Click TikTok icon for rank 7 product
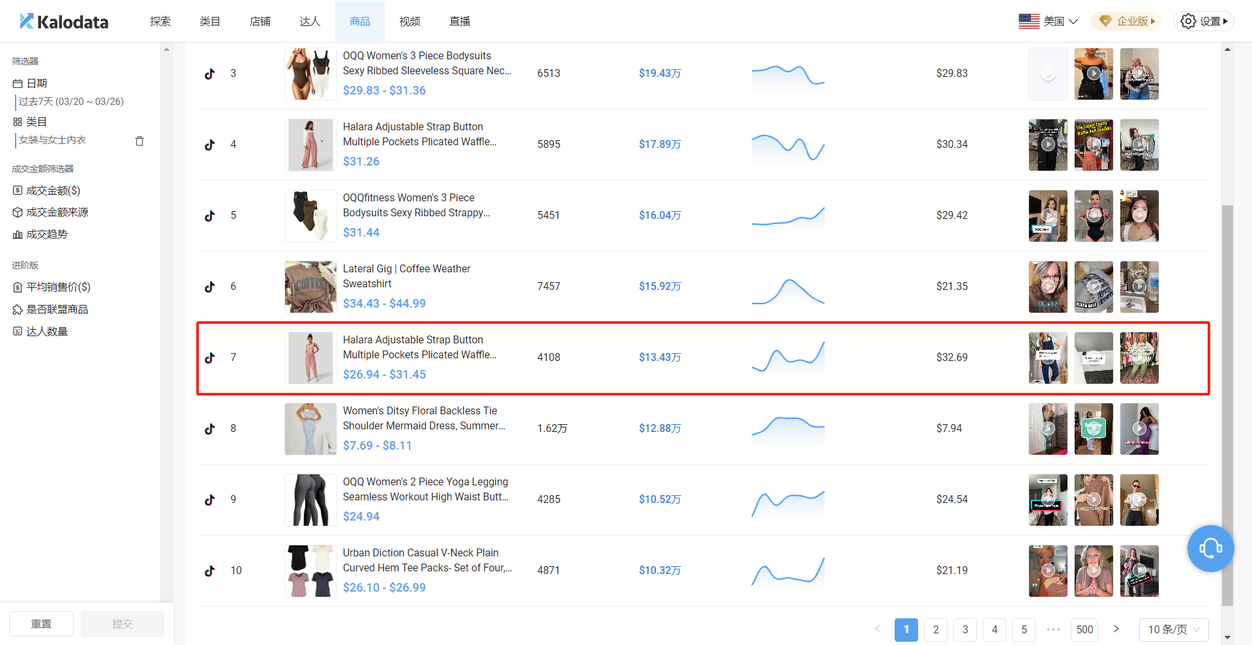The width and height of the screenshot is (1252, 645). [209, 358]
